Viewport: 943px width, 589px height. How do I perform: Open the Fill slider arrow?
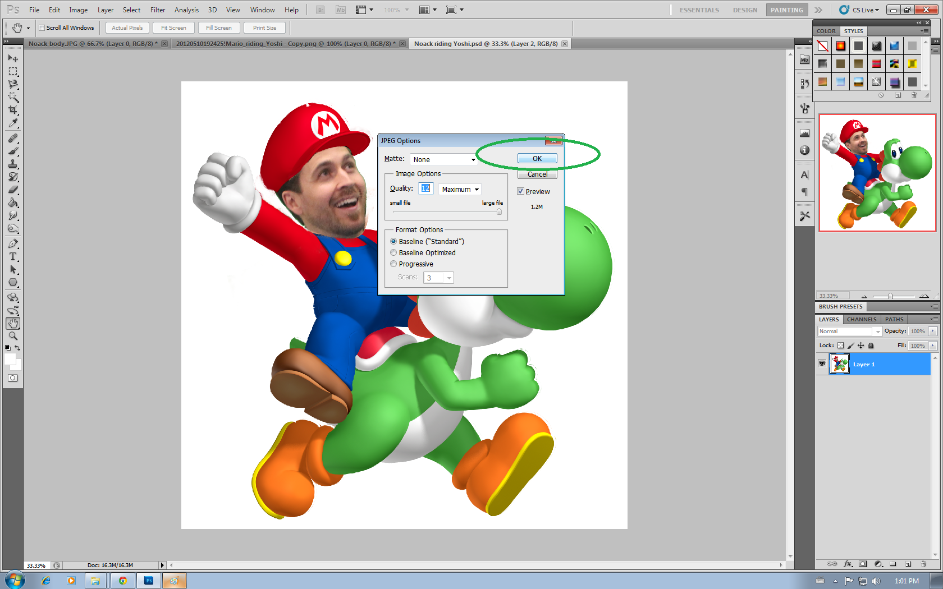coord(933,346)
